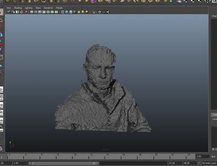Select the Rotate tool in toolbox

[x=1, y=42]
